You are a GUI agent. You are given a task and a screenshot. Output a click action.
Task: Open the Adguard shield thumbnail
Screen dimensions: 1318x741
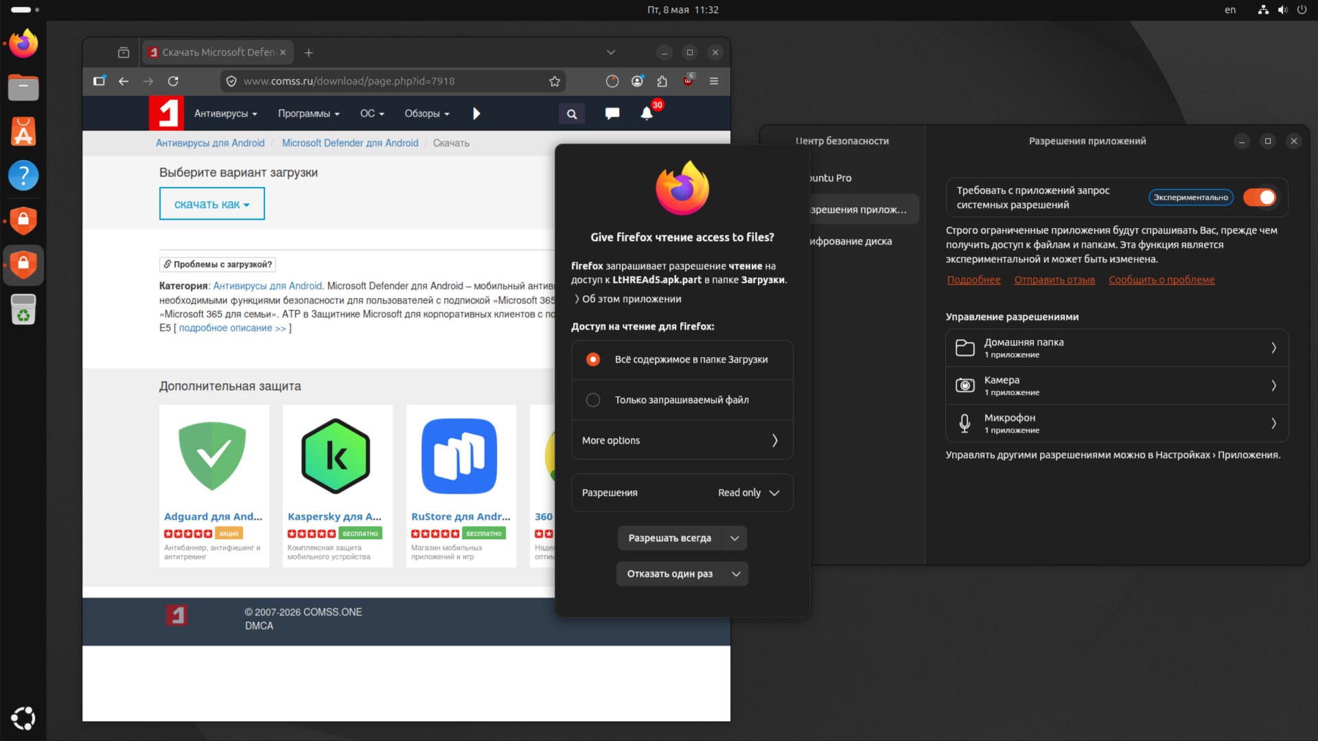tap(213, 457)
